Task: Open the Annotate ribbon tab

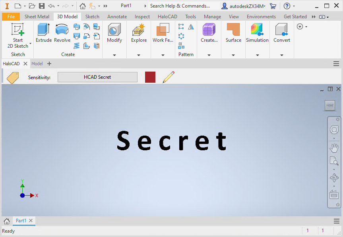Action: click(117, 17)
